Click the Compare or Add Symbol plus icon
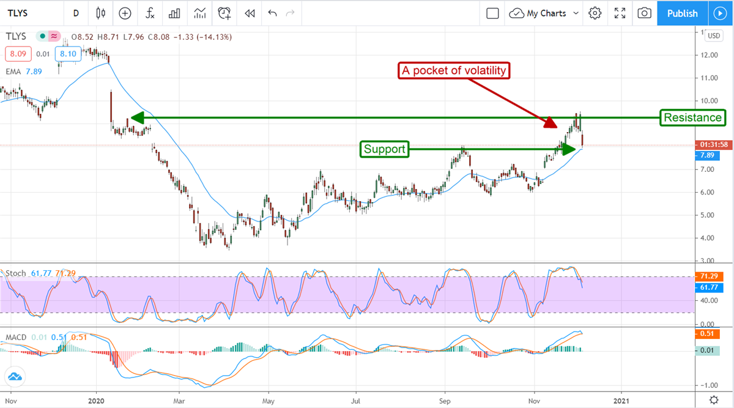734x408 pixels. click(x=125, y=13)
